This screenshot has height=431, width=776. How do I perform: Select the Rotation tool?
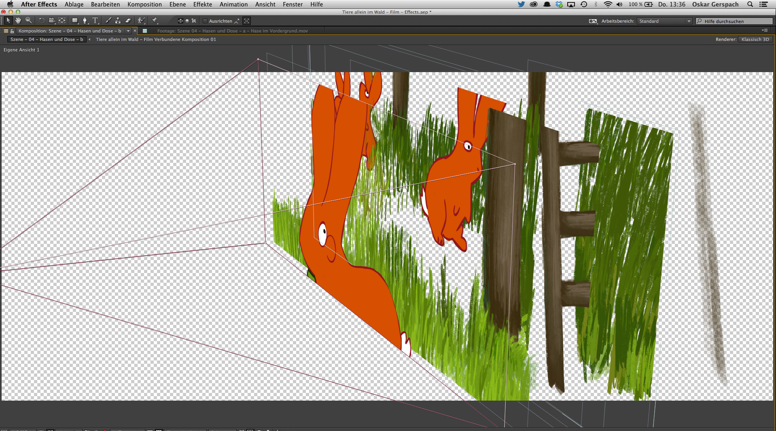tap(41, 21)
